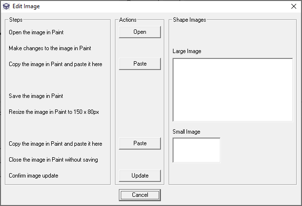
Task: Click the 'Shape Images' group heading
Action: point(189,20)
